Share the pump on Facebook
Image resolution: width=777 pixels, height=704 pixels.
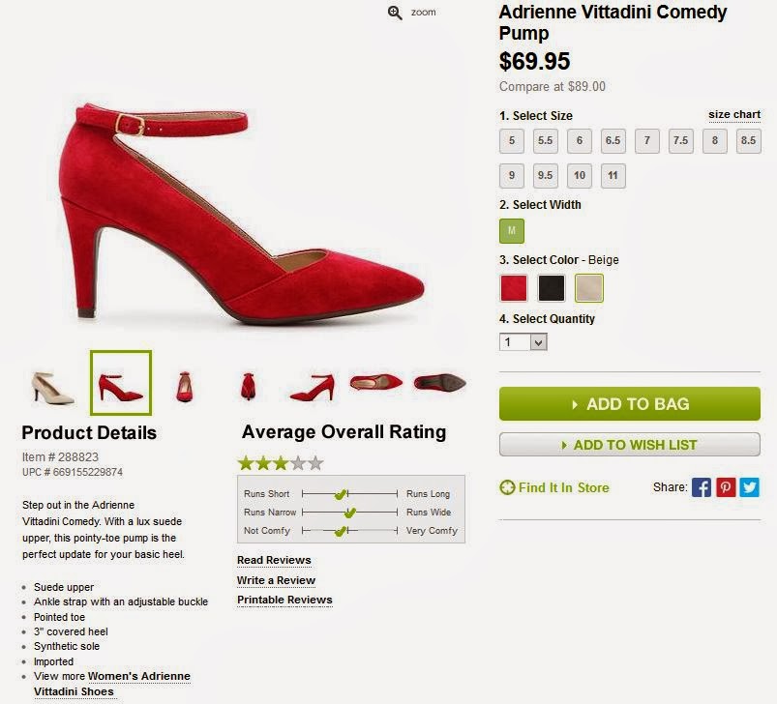click(x=702, y=487)
